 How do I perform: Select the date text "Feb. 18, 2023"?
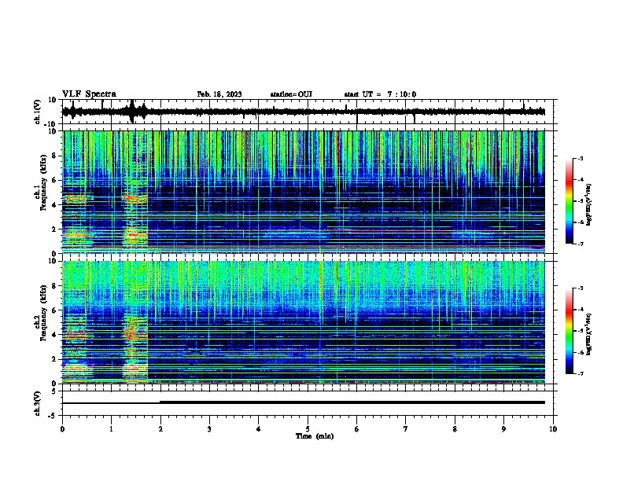pos(219,94)
